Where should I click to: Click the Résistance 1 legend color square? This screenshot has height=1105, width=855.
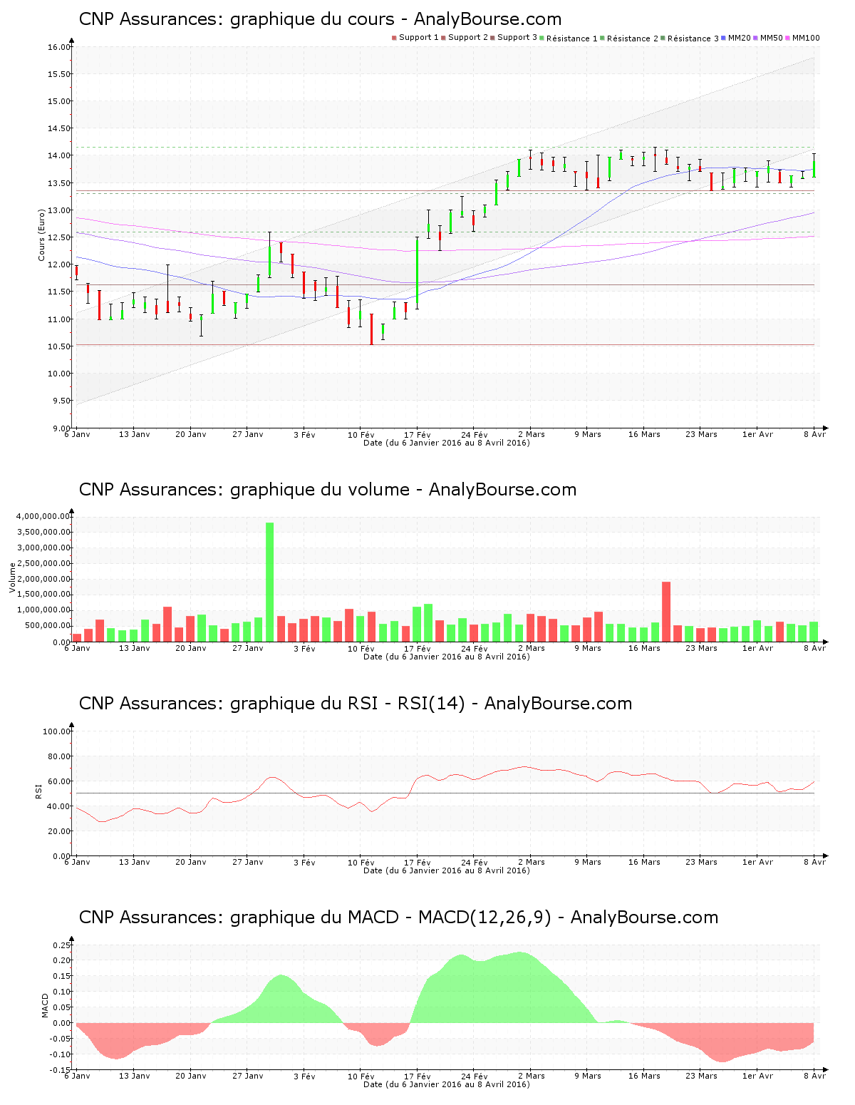point(542,38)
